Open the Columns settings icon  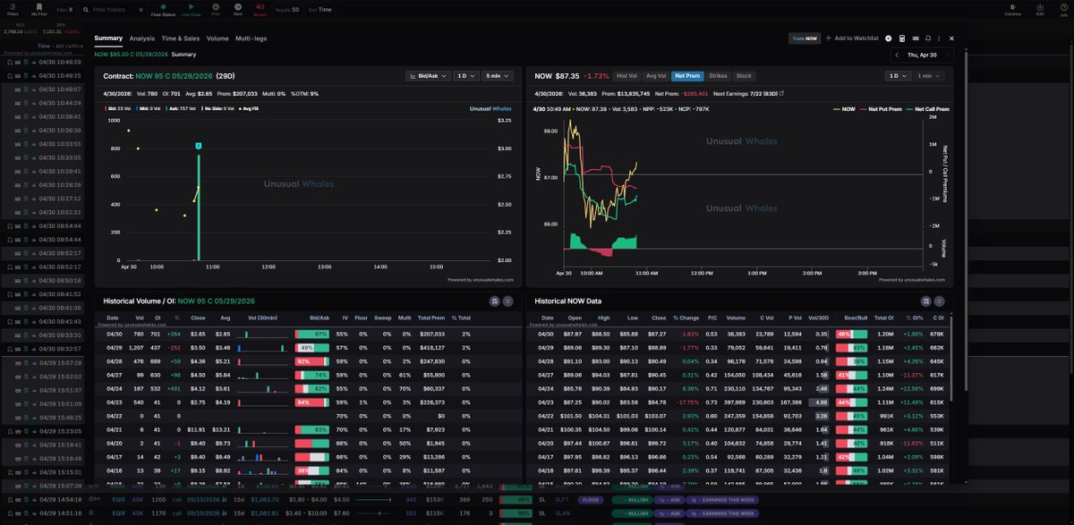1012,10
